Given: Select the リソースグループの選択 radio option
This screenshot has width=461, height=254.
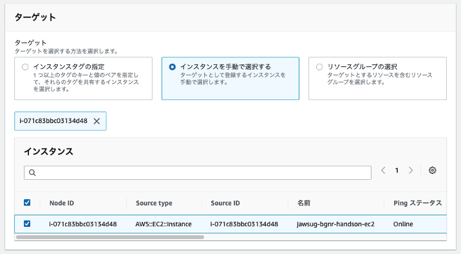Looking at the screenshot, I should pyautogui.click(x=319, y=67).
